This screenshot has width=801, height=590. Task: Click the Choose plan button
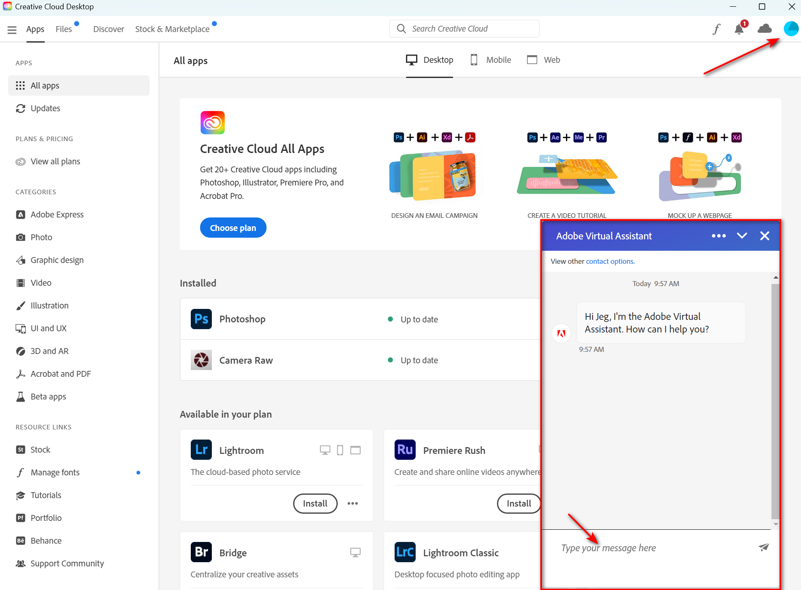point(233,228)
